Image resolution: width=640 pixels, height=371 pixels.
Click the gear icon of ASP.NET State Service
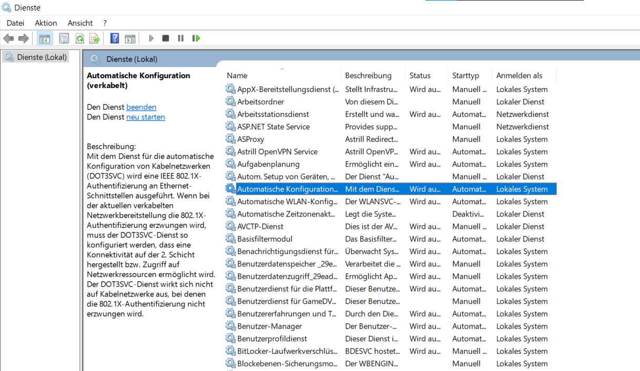pyautogui.click(x=230, y=126)
